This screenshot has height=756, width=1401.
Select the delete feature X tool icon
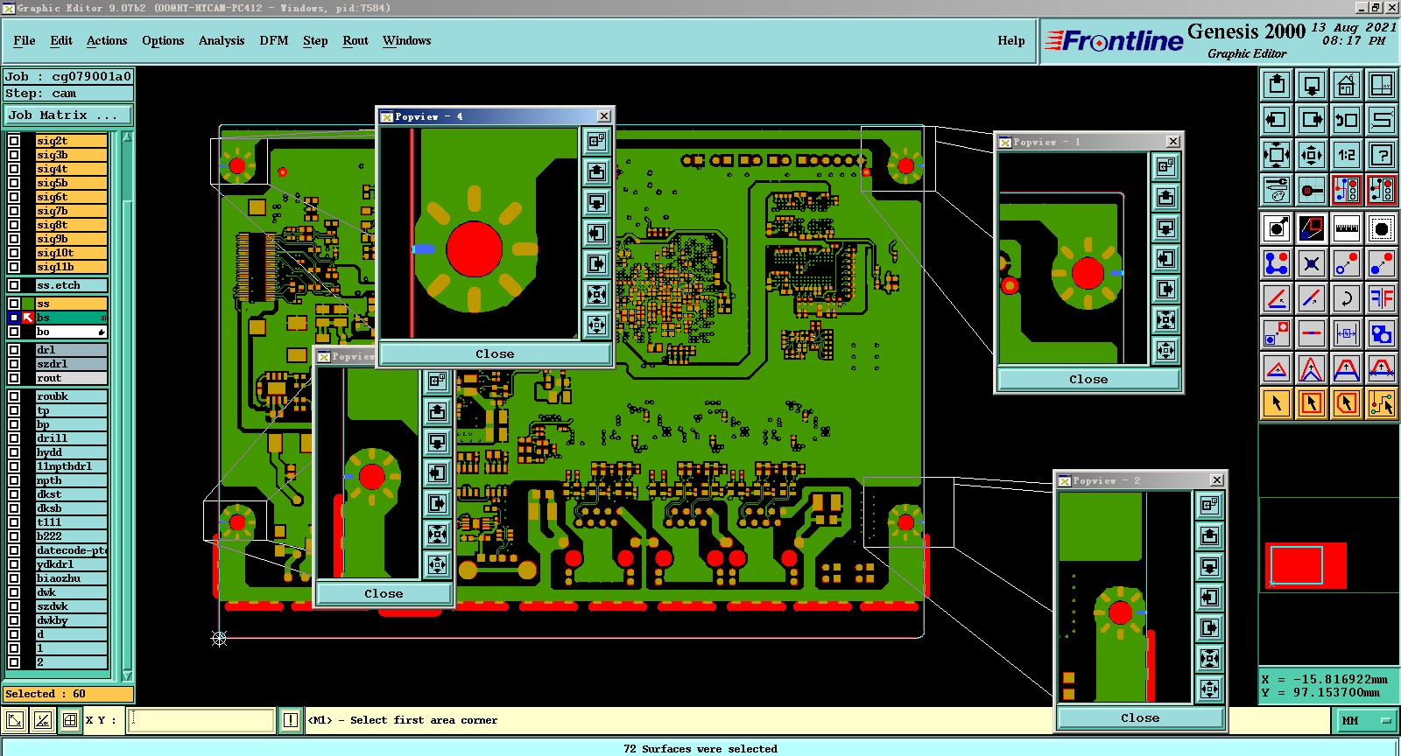tap(1312, 263)
